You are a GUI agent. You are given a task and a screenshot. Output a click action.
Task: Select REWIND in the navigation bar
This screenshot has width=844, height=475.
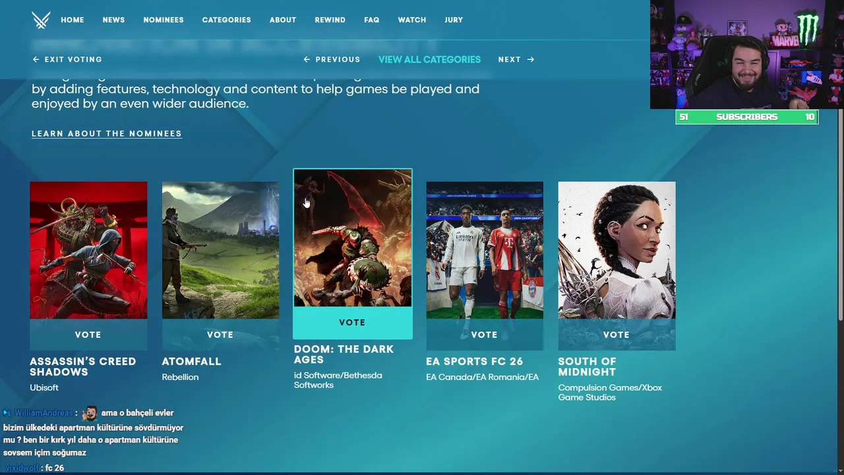pos(330,20)
